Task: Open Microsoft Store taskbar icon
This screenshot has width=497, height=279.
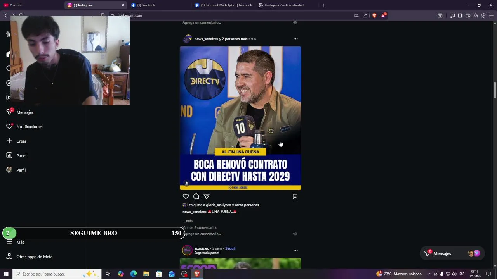Action: coord(159,274)
